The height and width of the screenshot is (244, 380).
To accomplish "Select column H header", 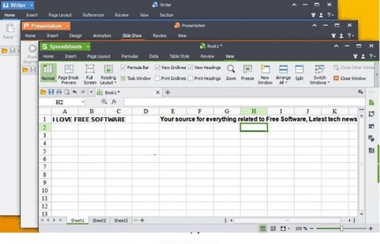I will tap(254, 111).
